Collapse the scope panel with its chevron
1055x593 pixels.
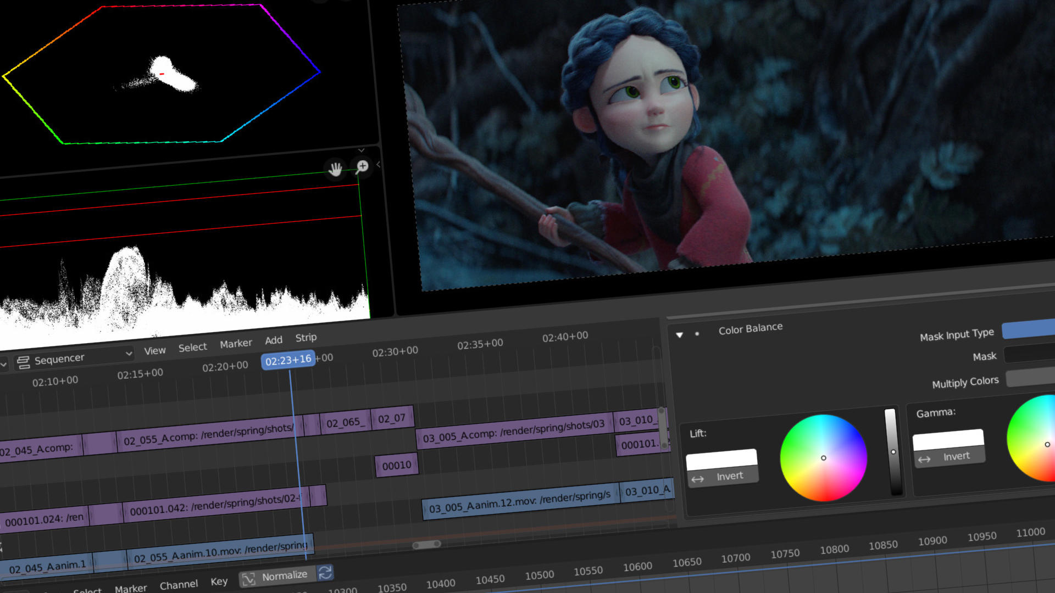click(362, 150)
